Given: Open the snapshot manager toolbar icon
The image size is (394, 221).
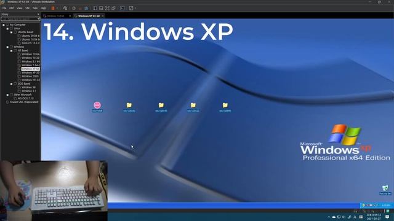Looking at the screenshot, I should [86, 8].
